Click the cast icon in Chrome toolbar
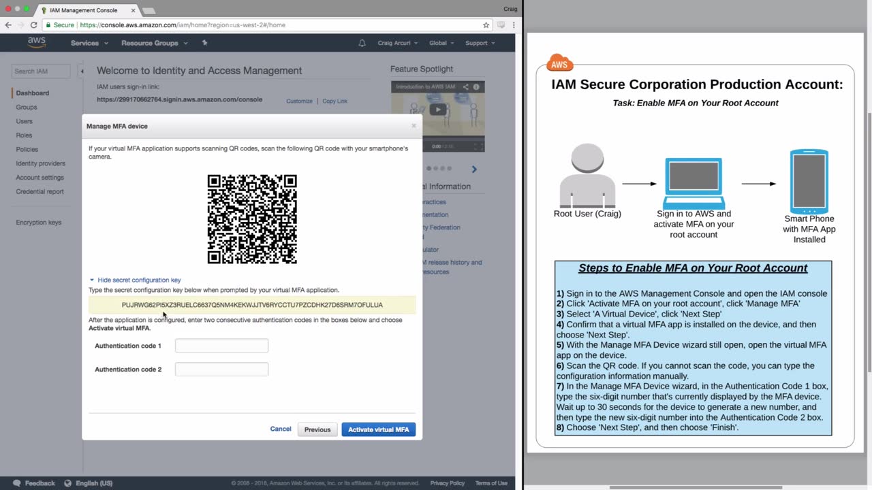 tap(501, 25)
